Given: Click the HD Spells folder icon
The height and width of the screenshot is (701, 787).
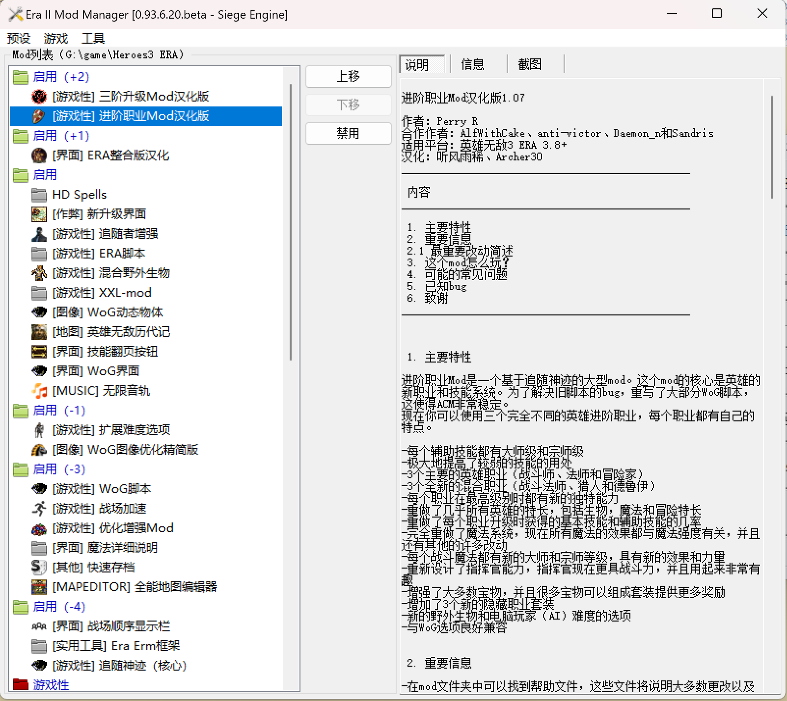Looking at the screenshot, I should (39, 195).
